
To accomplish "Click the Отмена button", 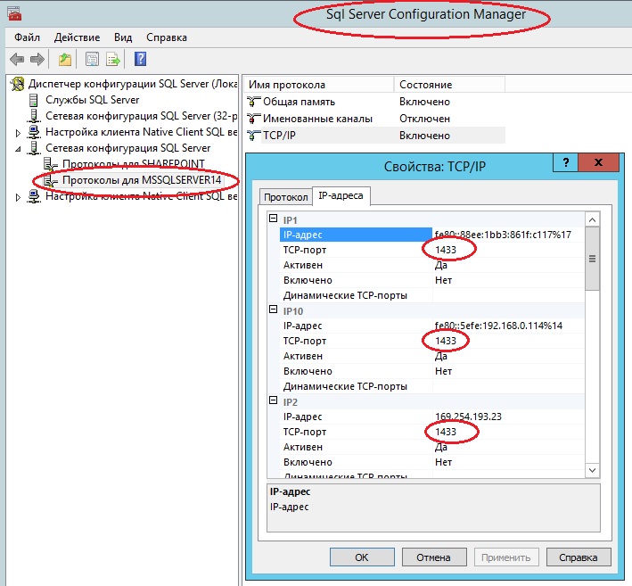I will pos(434,557).
